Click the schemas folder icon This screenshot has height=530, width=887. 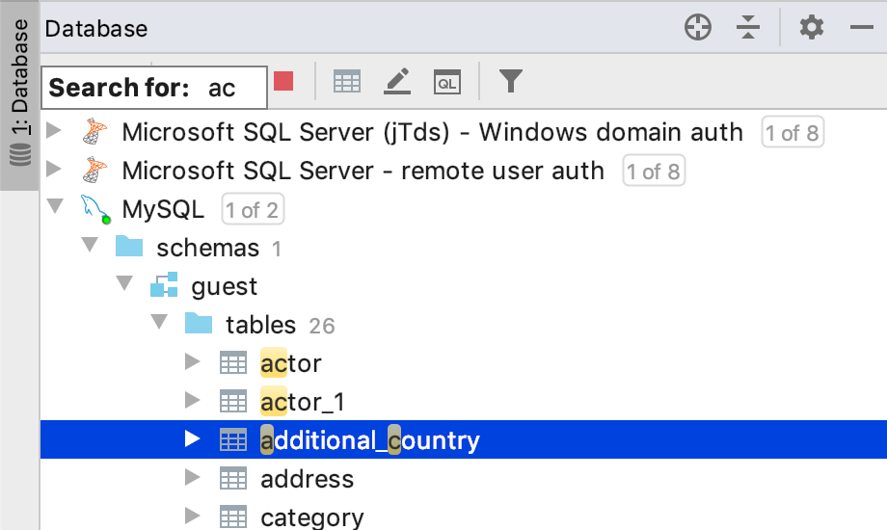(129, 246)
